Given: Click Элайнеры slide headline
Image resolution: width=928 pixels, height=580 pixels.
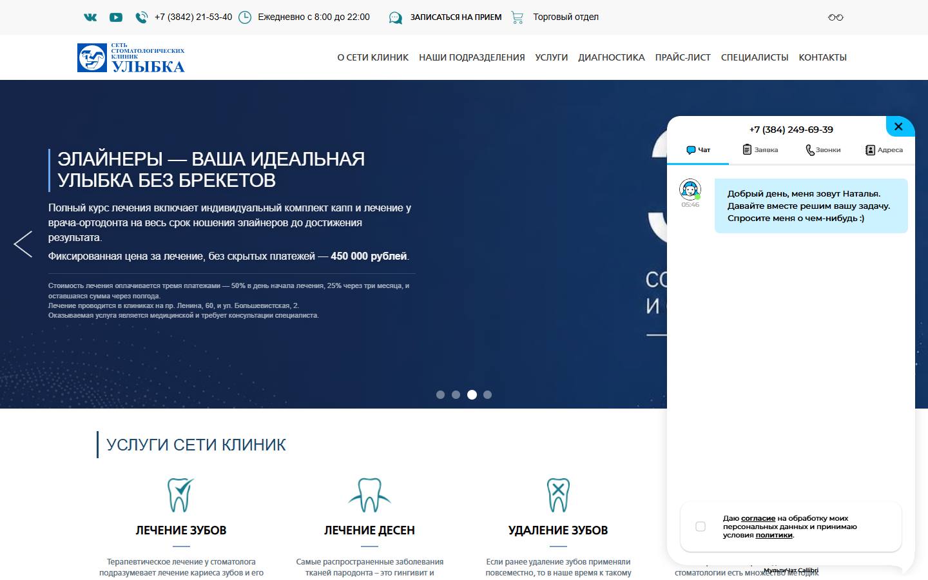Looking at the screenshot, I should click(211, 169).
